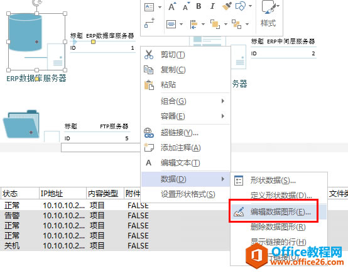The width and height of the screenshot is (348, 273).
Task: Select 删除数据图形(R) submenu item
Action: point(278,227)
